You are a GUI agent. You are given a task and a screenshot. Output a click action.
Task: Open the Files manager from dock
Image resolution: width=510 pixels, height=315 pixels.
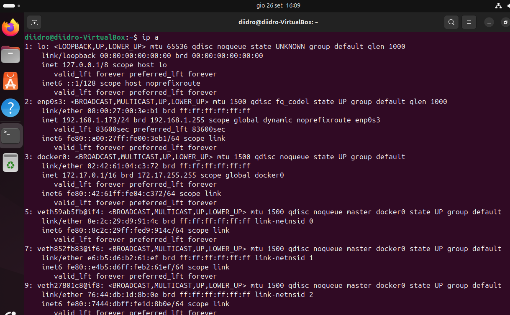(x=11, y=54)
